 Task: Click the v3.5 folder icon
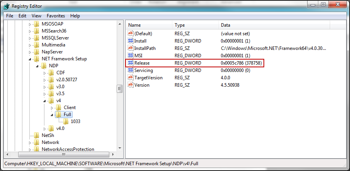(x=51, y=94)
